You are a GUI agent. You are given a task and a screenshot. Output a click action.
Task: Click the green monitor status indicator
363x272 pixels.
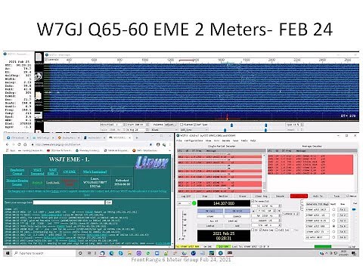(x=194, y=203)
